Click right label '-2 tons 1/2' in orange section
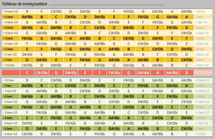Viewport: 215px width, 139px height. click(x=202, y=33)
